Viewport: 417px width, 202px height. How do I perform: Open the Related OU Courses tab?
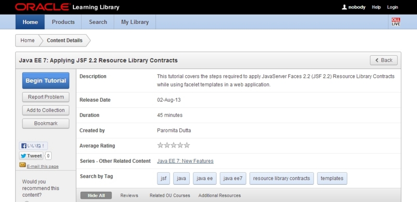(x=170, y=195)
